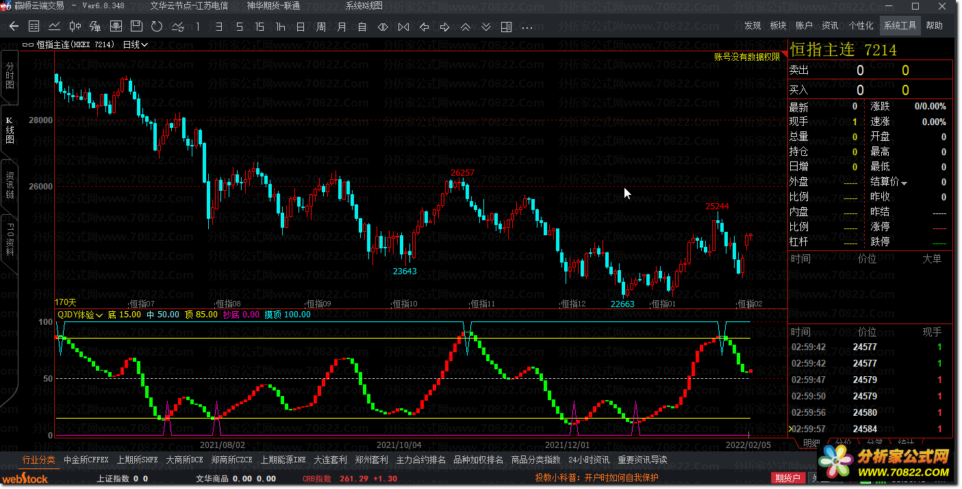The height and width of the screenshot is (489, 962).
Task: Switch to the weekly (周) period
Action: [321, 27]
